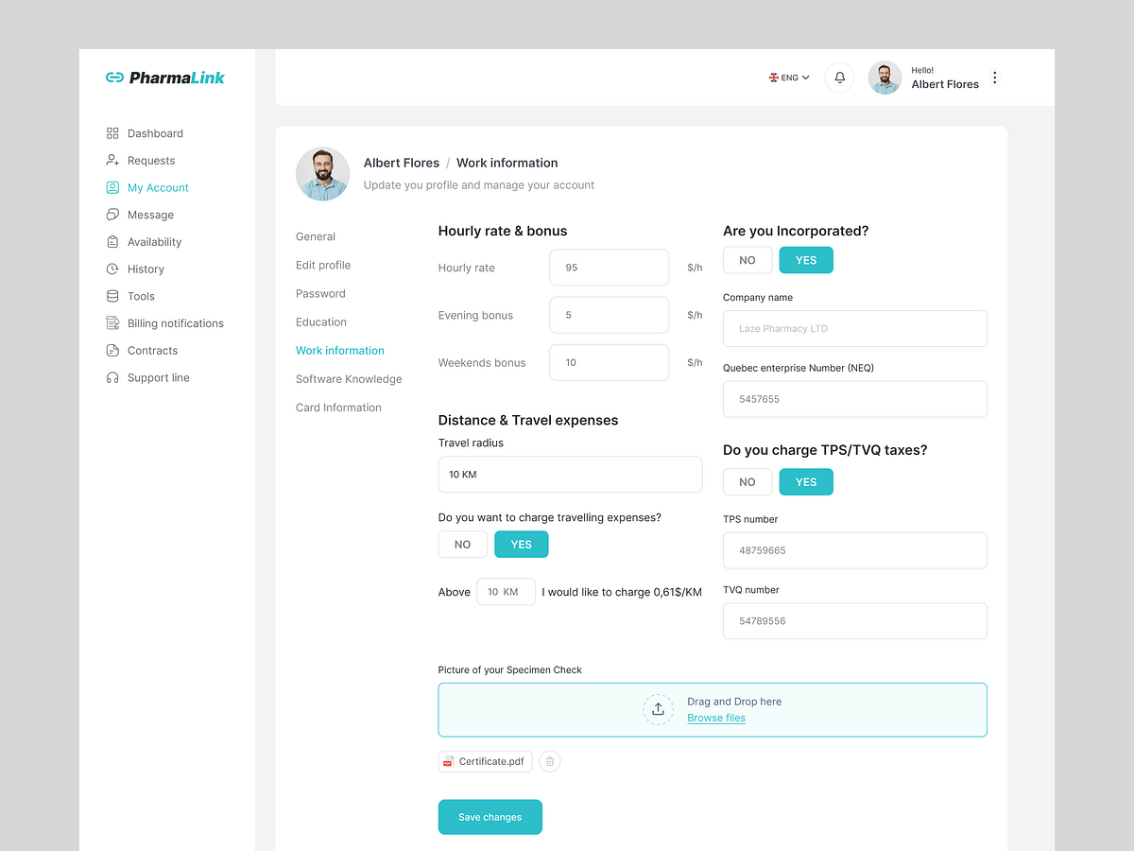
Task: Click the Contracts document icon
Action: coord(112,351)
